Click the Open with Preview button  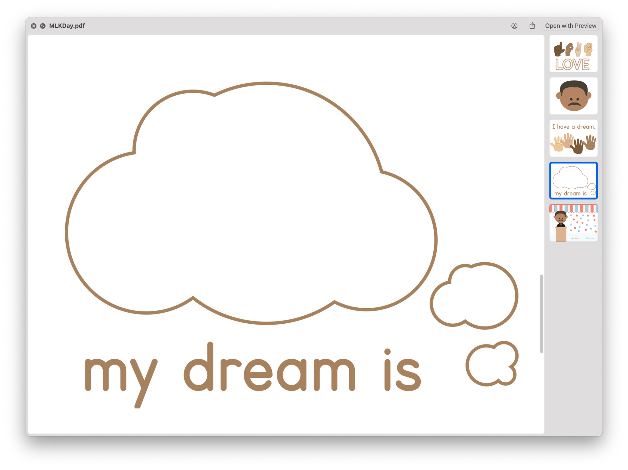point(570,26)
